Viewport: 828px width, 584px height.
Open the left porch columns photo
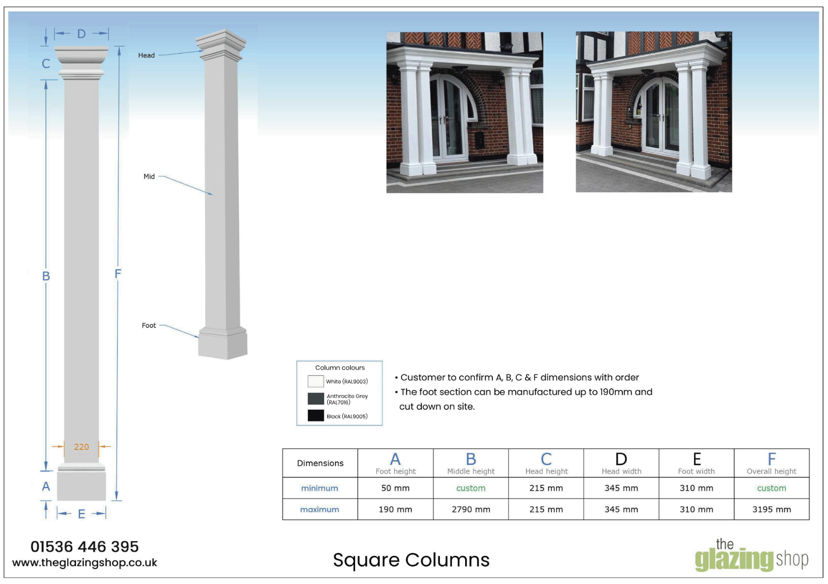point(464,112)
